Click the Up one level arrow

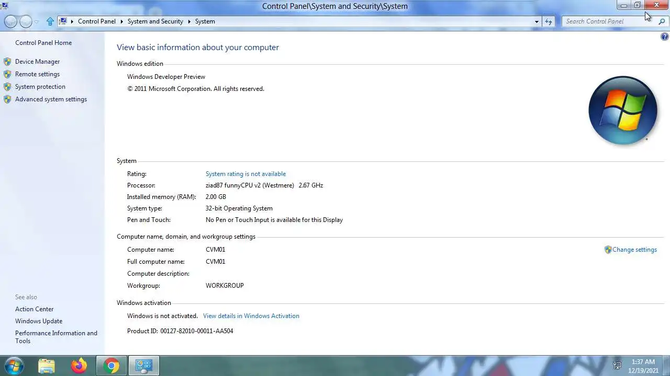(50, 21)
